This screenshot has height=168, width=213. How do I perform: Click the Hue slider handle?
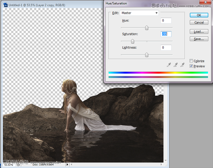click(x=147, y=28)
